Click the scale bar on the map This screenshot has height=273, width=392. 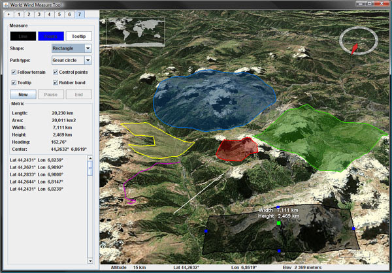[x=354, y=254]
